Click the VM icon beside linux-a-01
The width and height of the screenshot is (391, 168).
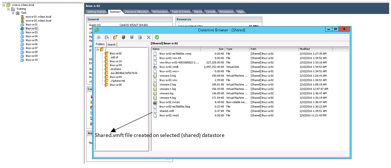[x=22, y=25]
